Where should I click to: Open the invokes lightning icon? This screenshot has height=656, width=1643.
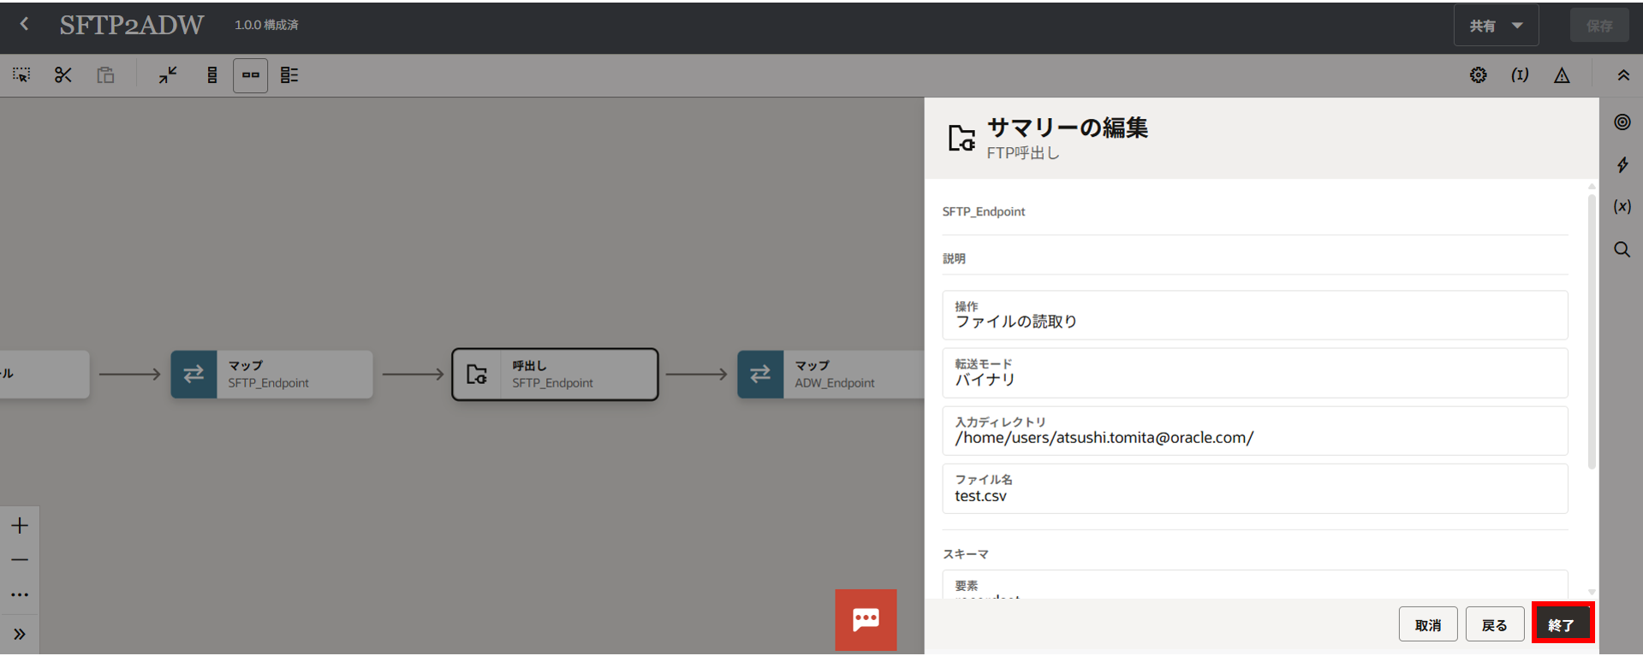pyautogui.click(x=1622, y=164)
